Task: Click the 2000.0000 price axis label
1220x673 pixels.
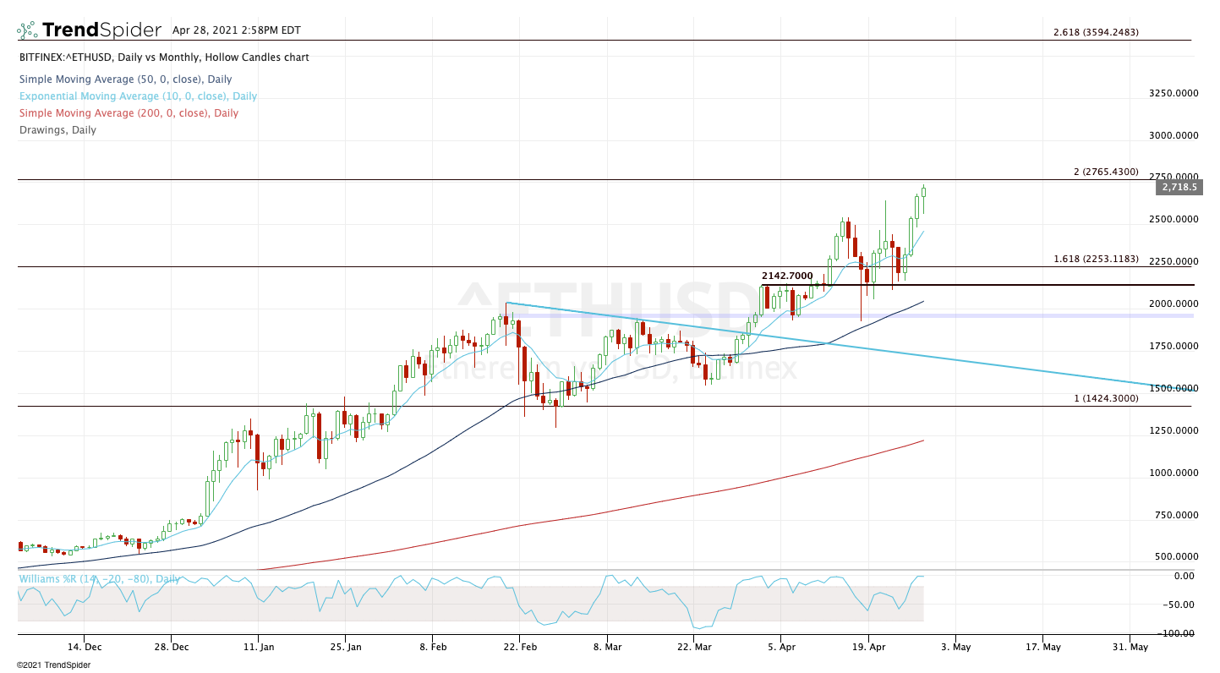Action: (1175, 304)
